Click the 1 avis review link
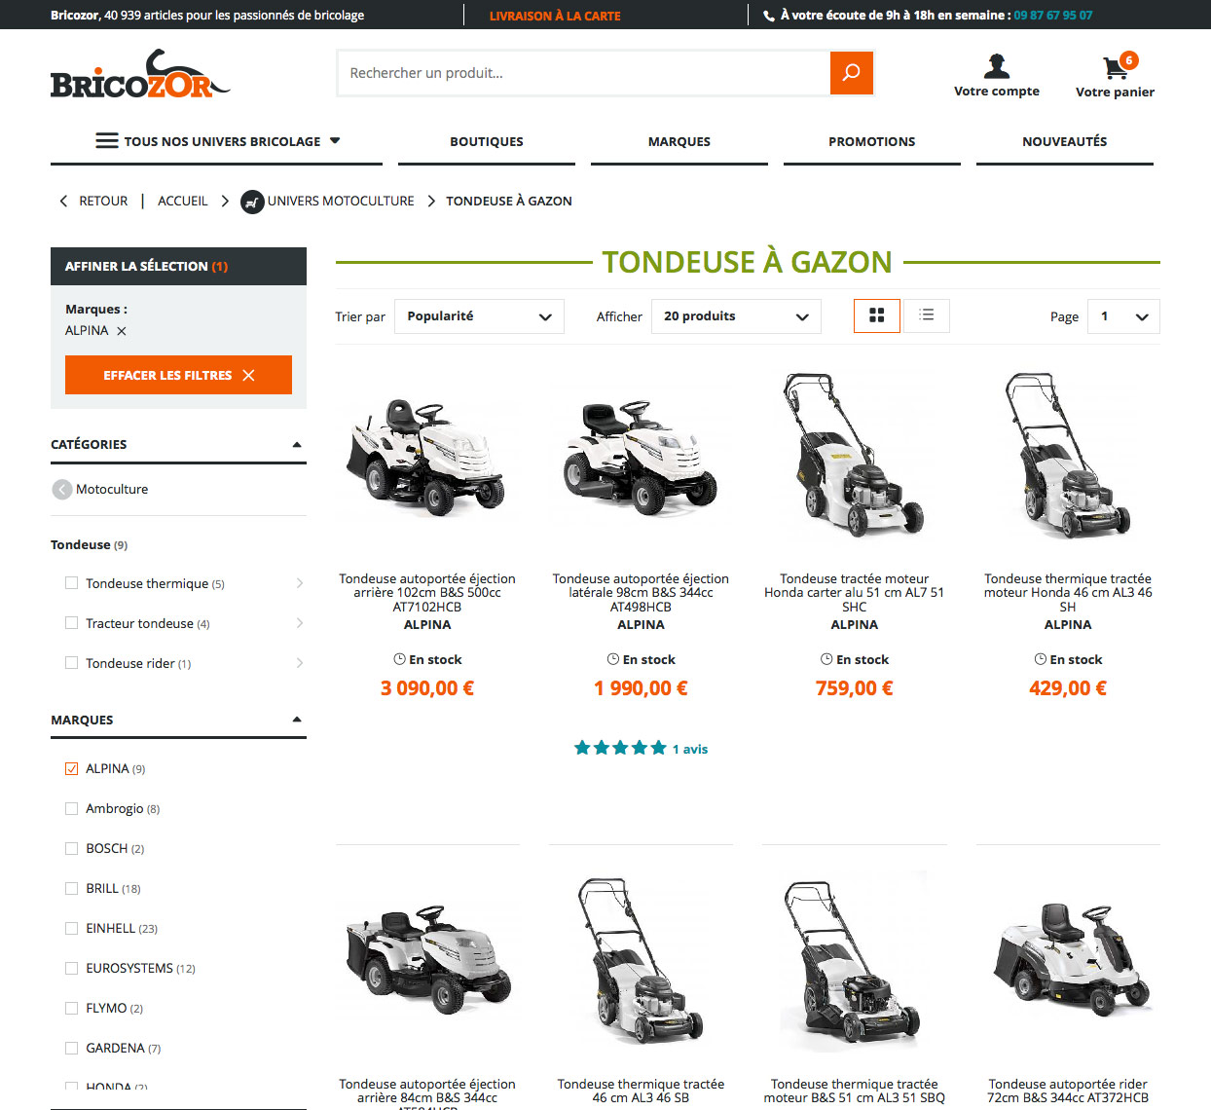The image size is (1211, 1110). 690,749
